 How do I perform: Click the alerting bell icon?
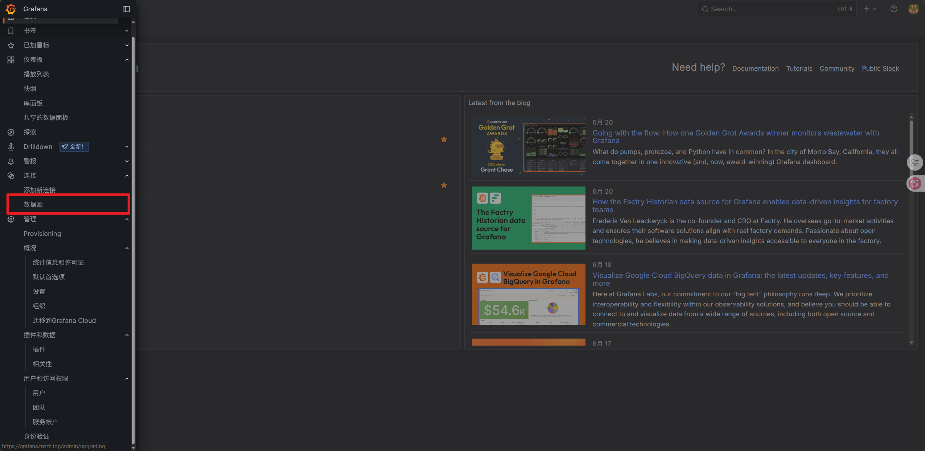11,161
